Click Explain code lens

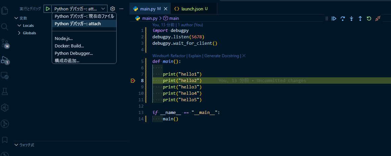pos(195,56)
